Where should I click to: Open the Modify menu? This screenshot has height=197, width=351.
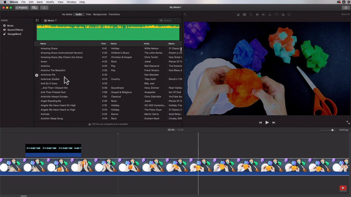tap(50, 2)
